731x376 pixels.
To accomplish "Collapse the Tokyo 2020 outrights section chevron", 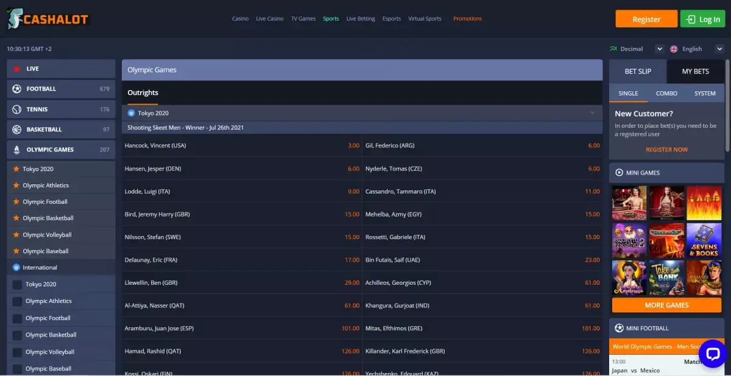I will (592, 113).
